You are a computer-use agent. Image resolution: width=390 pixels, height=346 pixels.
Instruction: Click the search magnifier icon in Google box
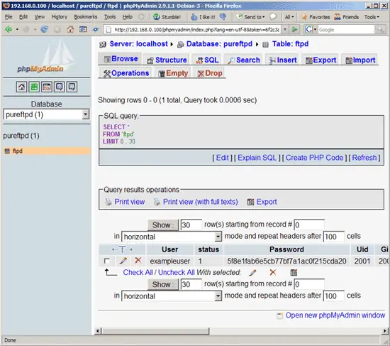[x=380, y=29]
